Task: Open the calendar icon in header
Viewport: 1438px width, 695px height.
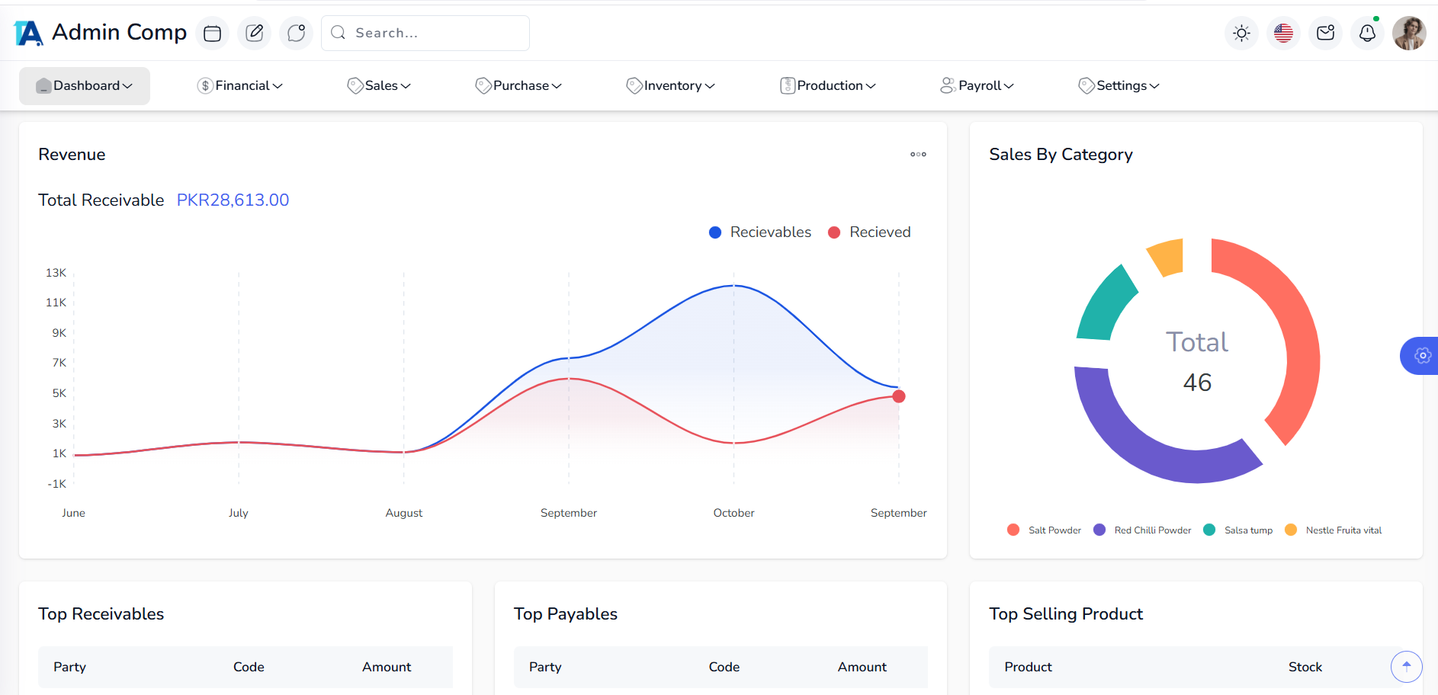Action: (x=212, y=34)
